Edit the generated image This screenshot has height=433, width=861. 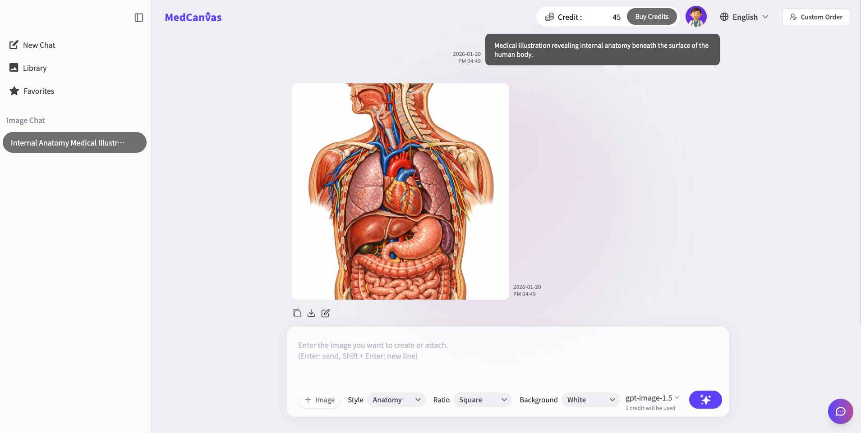click(326, 313)
